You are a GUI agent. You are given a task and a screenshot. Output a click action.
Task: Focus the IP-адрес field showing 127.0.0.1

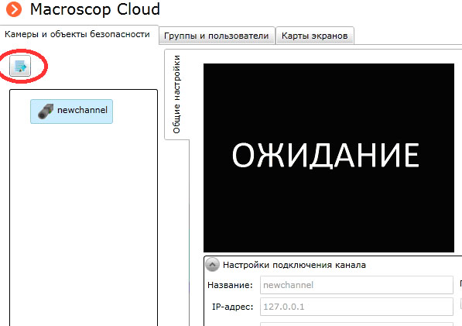coord(357,307)
